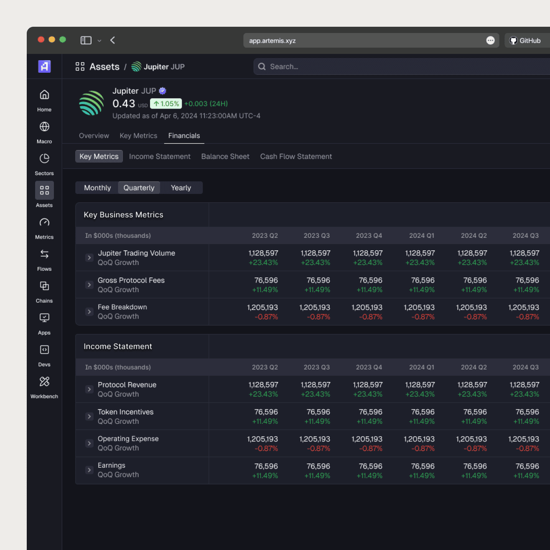550x550 pixels.
Task: Click the 2024 Q3 column header in Key Business Metrics
Action: click(x=526, y=236)
